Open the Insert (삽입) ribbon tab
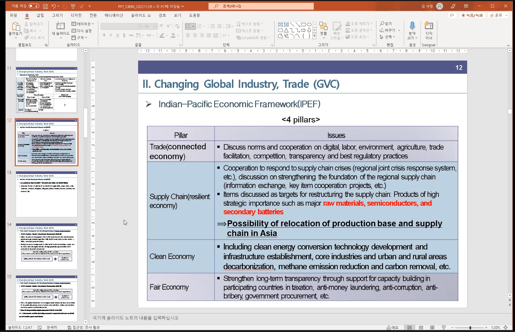The width and height of the screenshot is (515, 332). 40,16
